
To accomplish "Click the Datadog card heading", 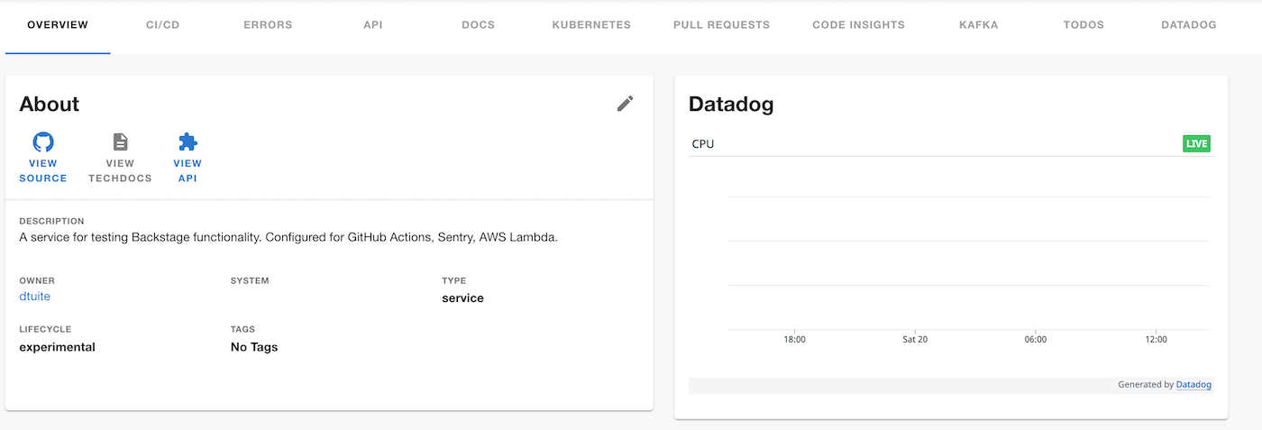I will [731, 105].
